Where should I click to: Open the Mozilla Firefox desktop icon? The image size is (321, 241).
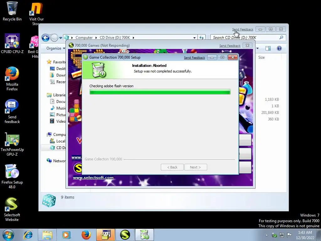[x=12, y=79]
